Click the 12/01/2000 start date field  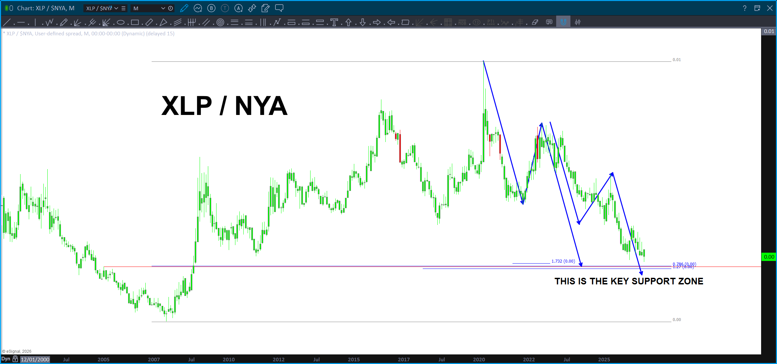pyautogui.click(x=35, y=359)
